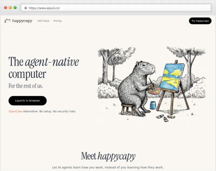
Task: Click Launch in browser button
Action: 28,101
